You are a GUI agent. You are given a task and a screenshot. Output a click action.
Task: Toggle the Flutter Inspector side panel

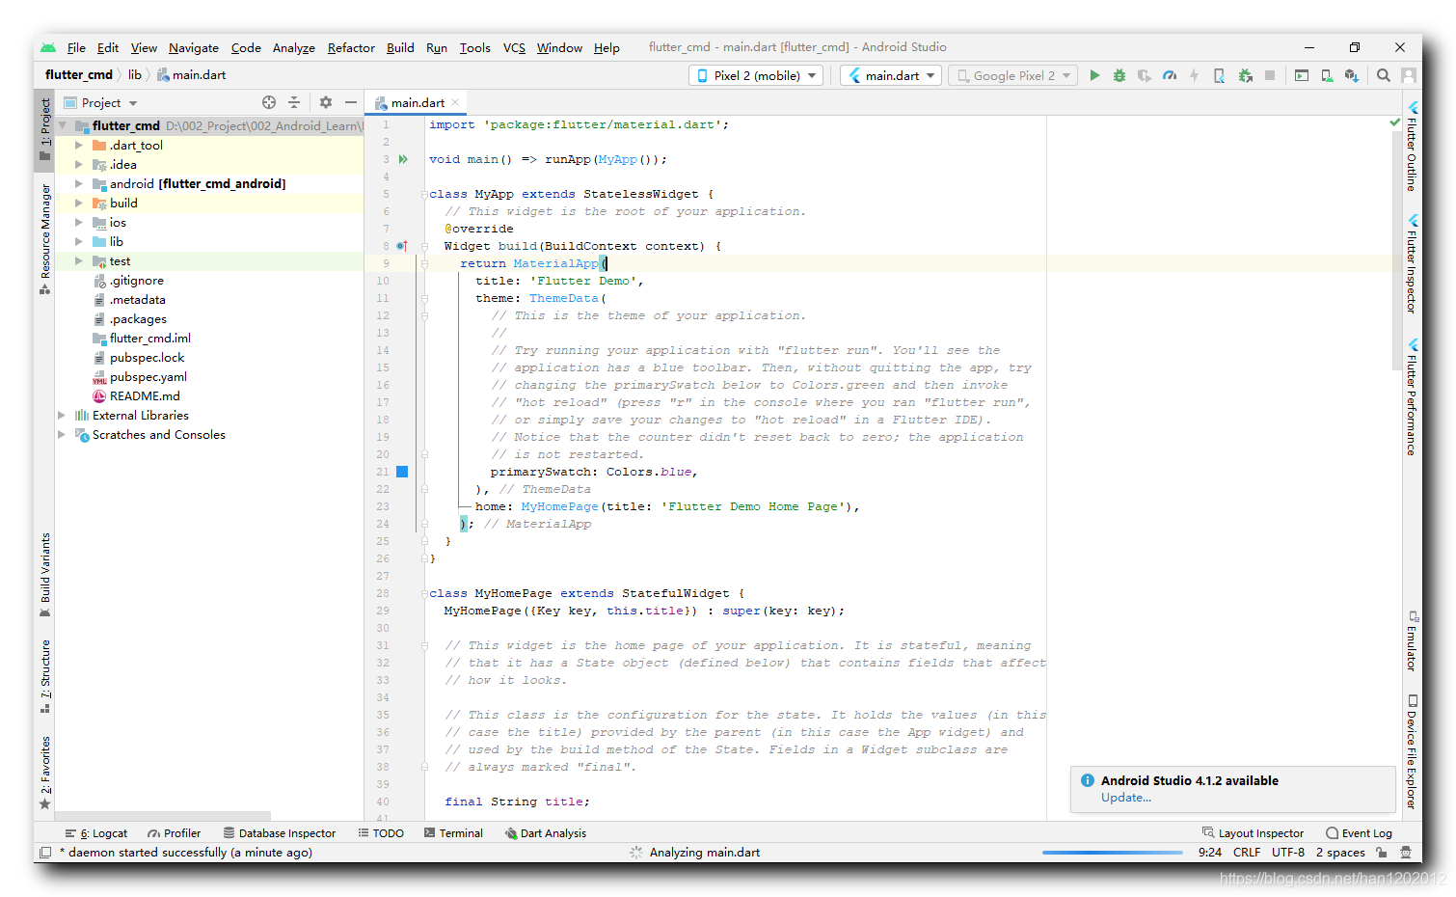(1412, 264)
